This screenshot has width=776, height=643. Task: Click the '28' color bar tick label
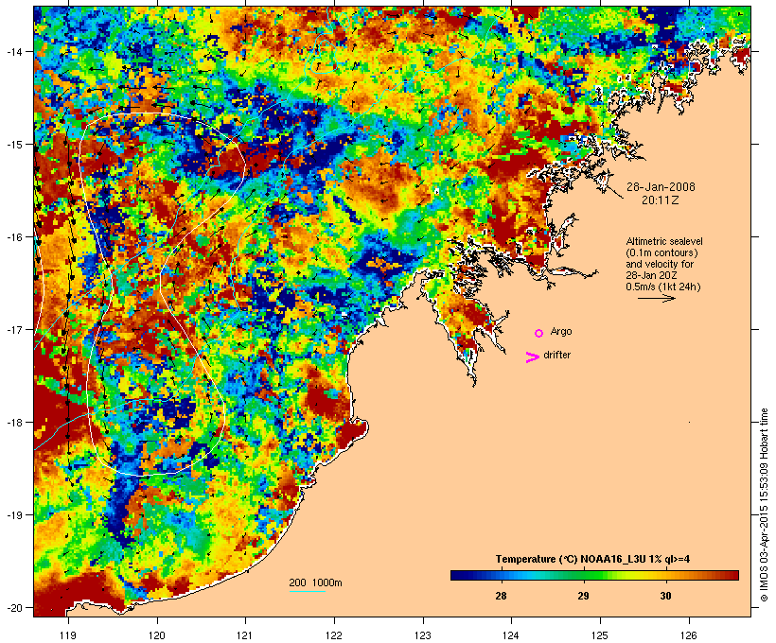click(x=501, y=596)
